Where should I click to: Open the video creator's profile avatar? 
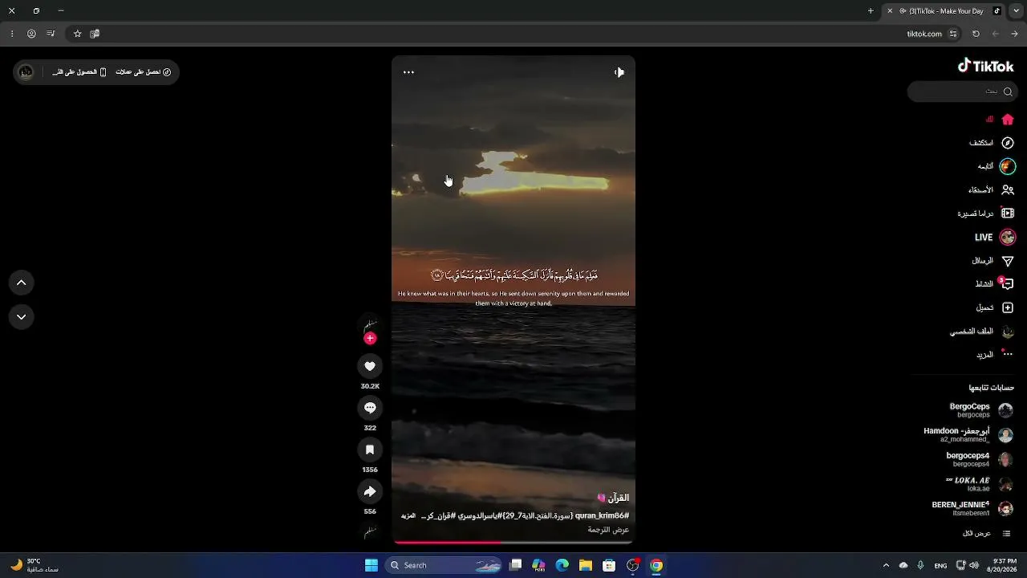(370, 325)
